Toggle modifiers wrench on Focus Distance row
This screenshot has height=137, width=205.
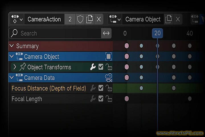tap(93, 88)
